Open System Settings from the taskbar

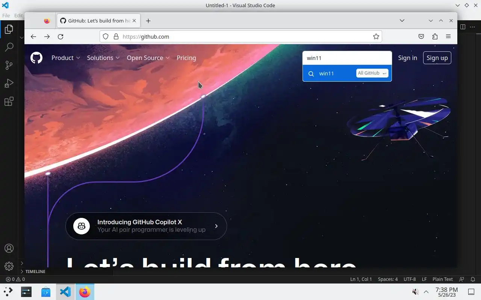(x=26, y=292)
